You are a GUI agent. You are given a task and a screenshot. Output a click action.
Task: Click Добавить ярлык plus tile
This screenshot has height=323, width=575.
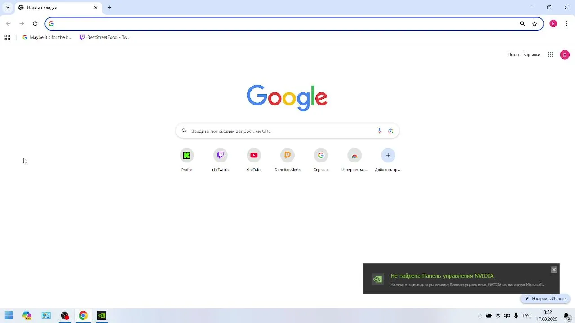click(388, 160)
